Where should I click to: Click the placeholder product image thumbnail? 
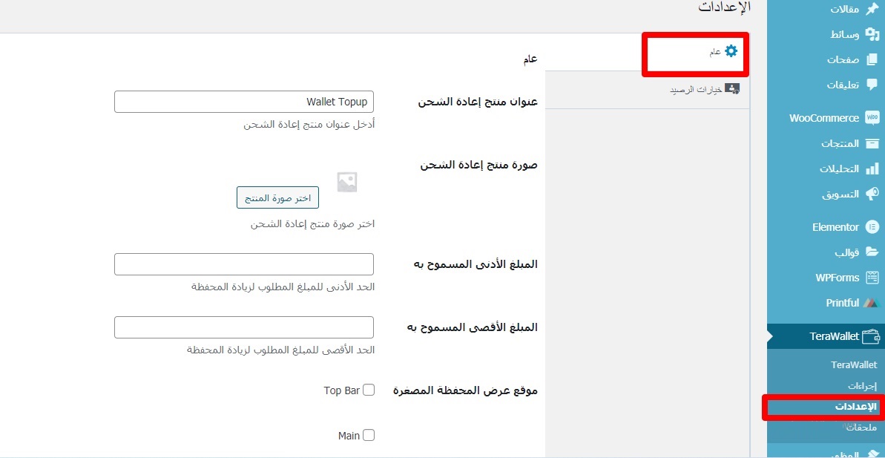coord(347,182)
